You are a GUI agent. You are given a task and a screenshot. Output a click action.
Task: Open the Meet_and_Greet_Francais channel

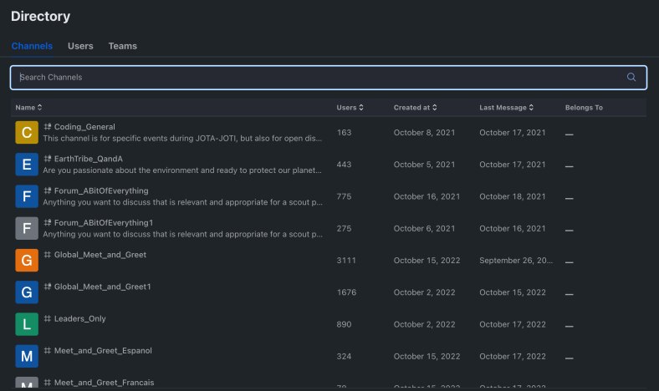click(104, 383)
